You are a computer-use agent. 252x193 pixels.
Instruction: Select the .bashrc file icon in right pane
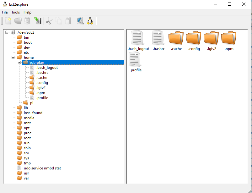158,41
